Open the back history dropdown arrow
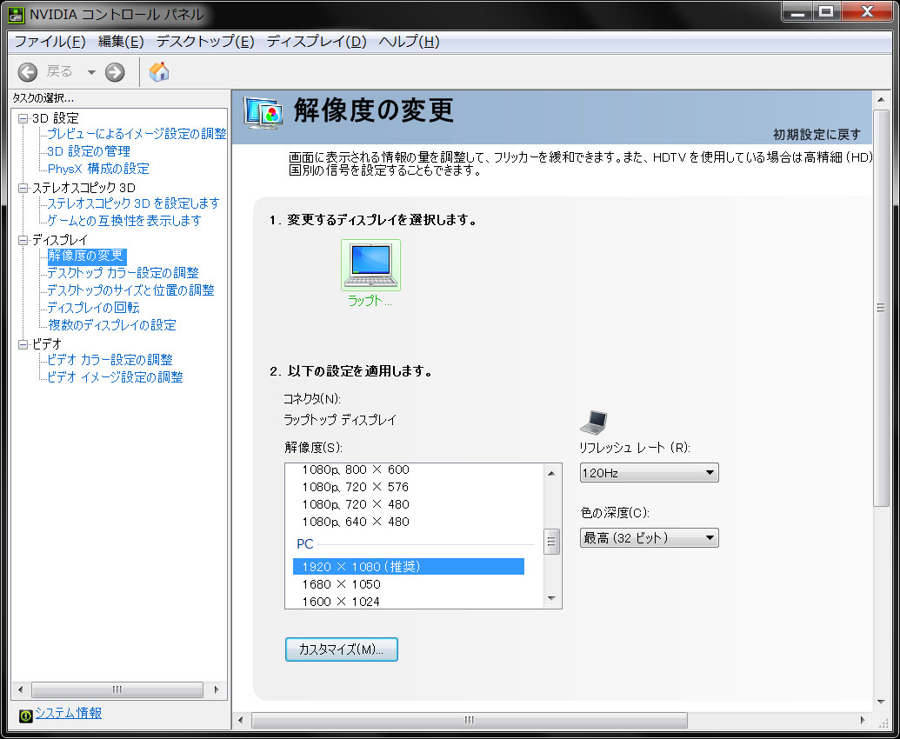Image resolution: width=900 pixels, height=739 pixels. coord(91,72)
